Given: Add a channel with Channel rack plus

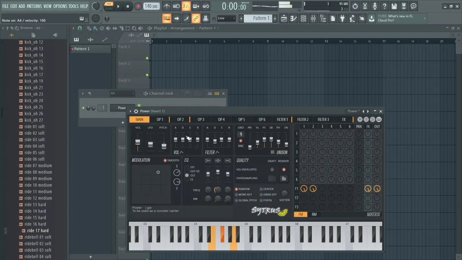Looking at the screenshot, I should point(123,123).
